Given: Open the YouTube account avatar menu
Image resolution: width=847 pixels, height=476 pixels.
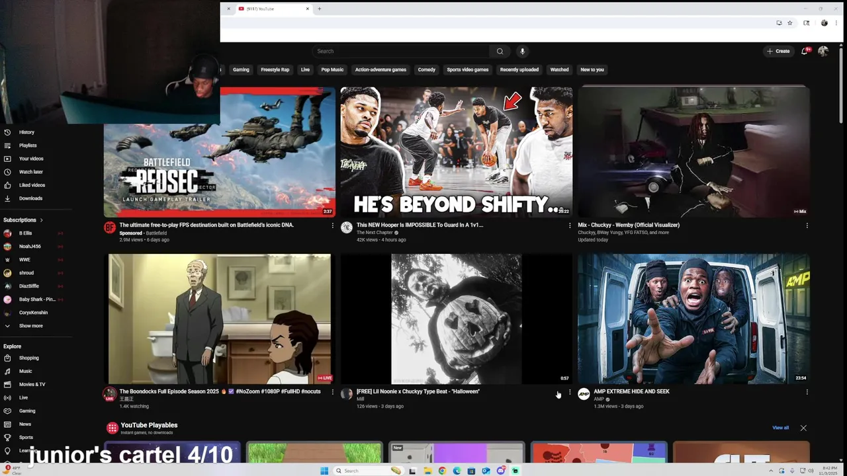Looking at the screenshot, I should pos(823,51).
